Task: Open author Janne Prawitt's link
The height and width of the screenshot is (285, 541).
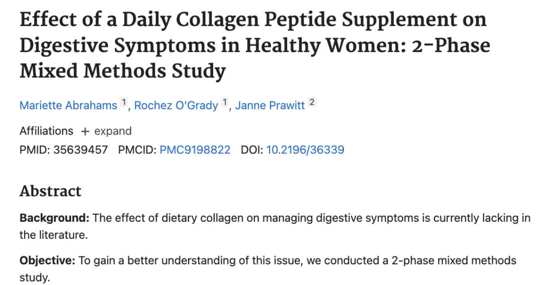Action: [x=270, y=105]
